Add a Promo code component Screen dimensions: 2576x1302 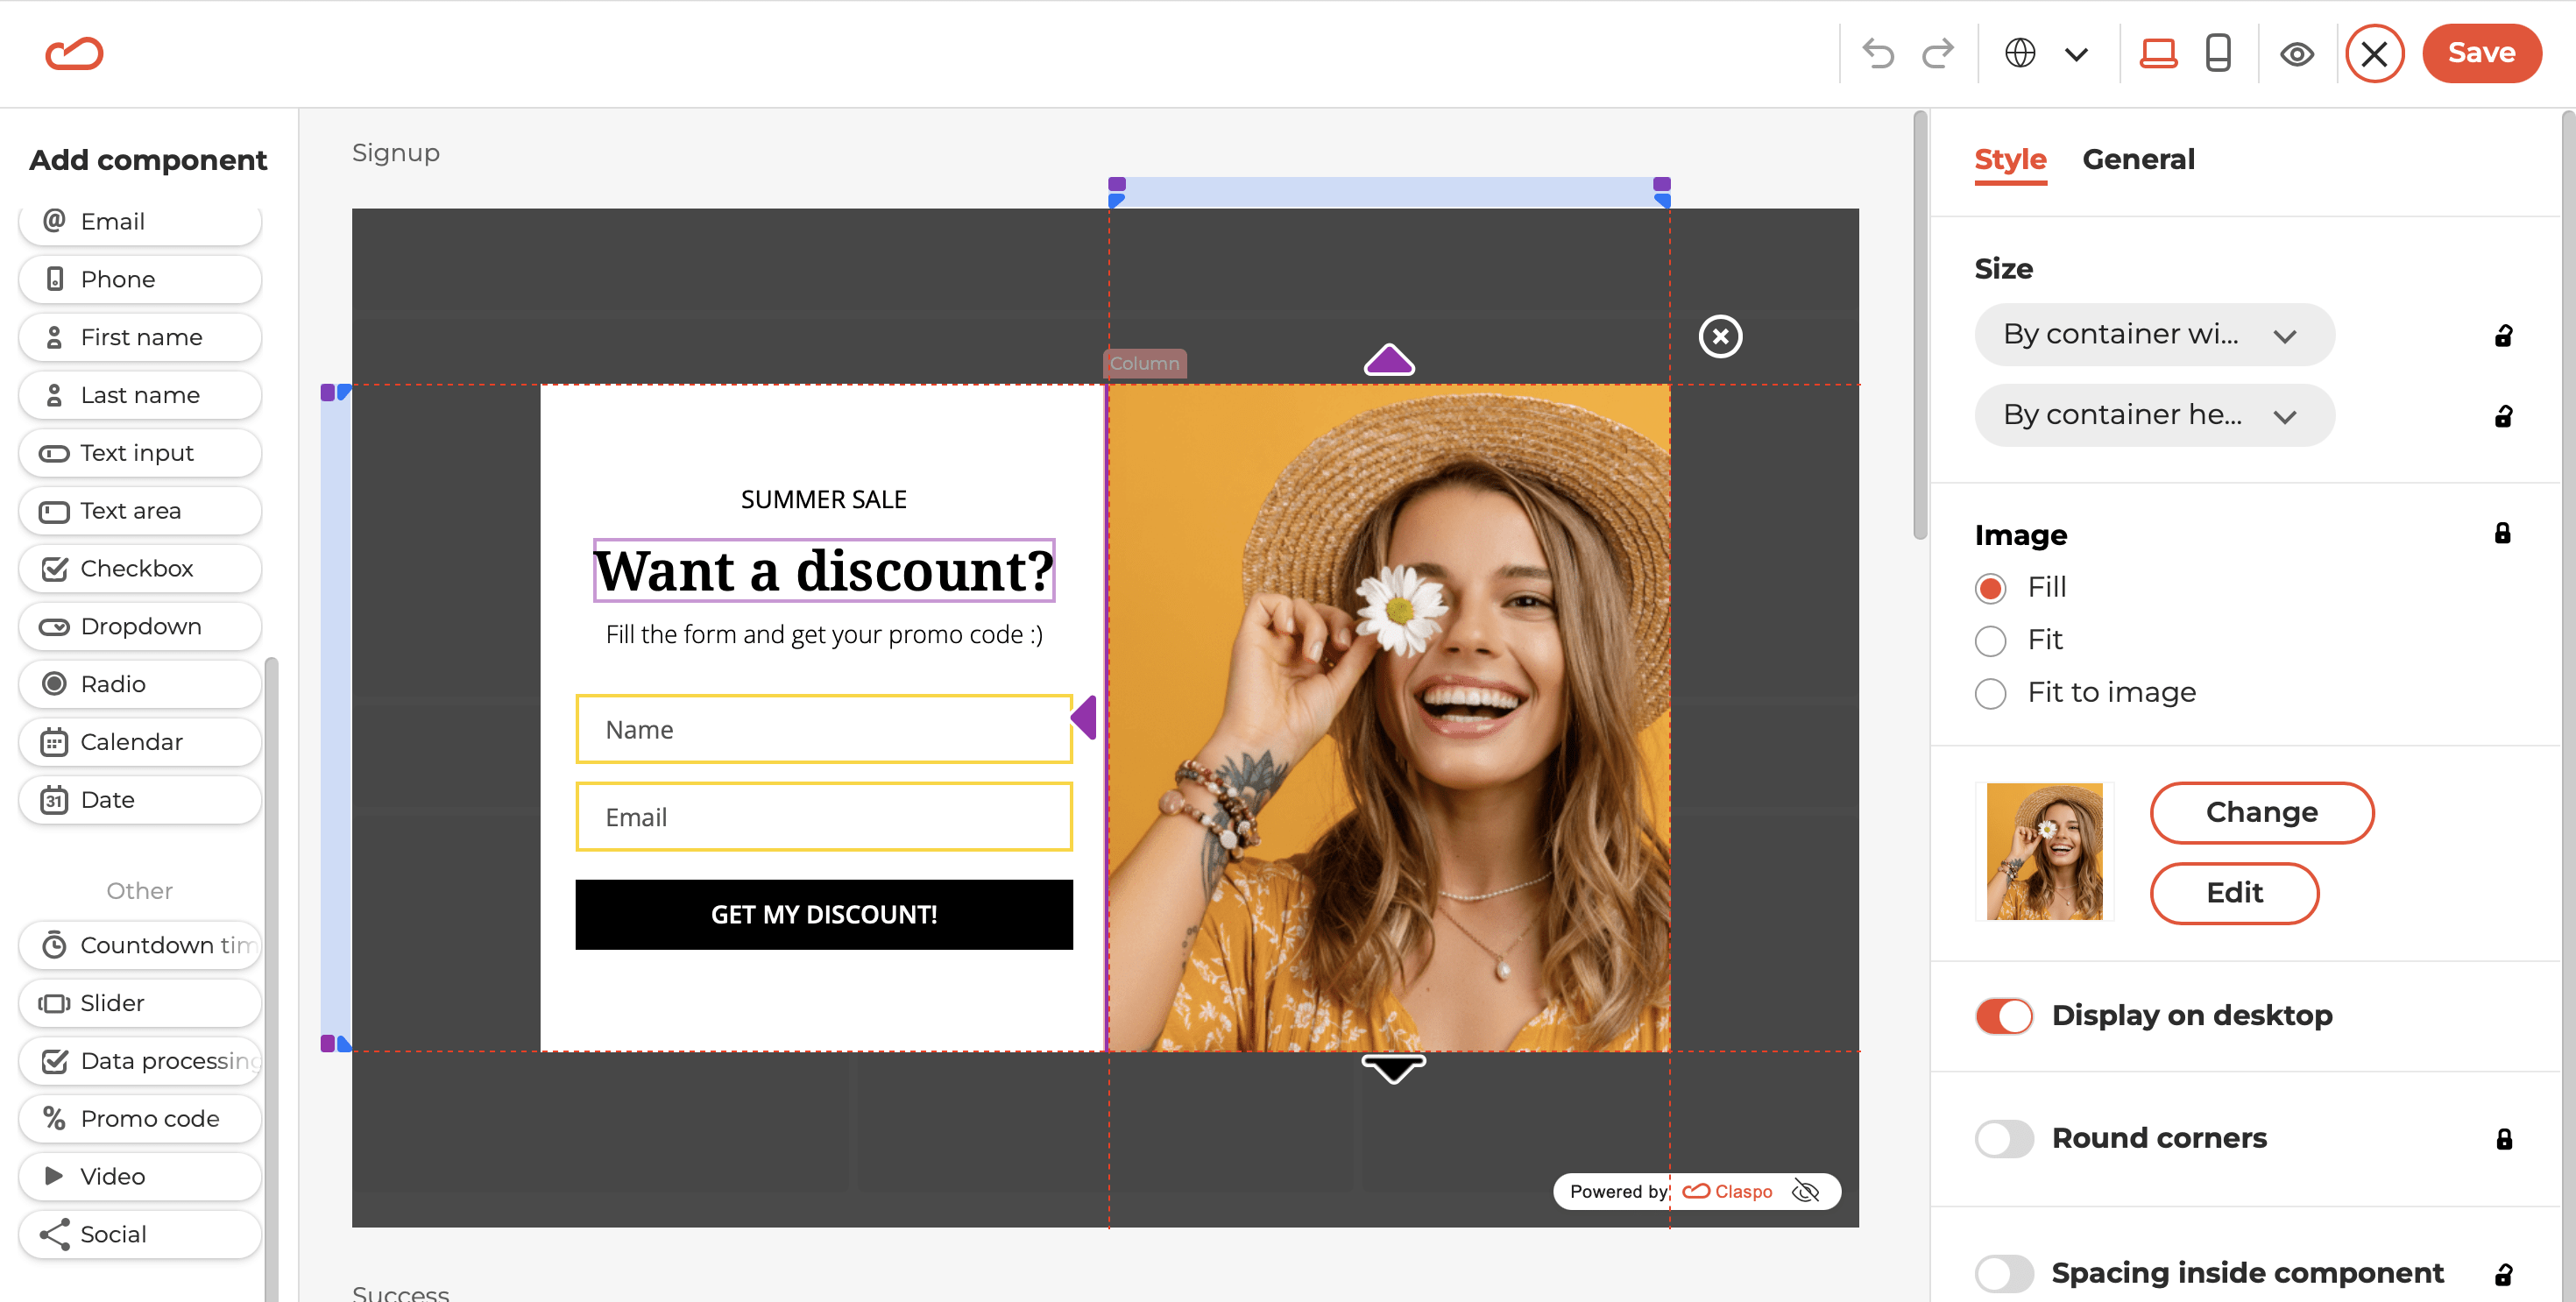point(140,1118)
